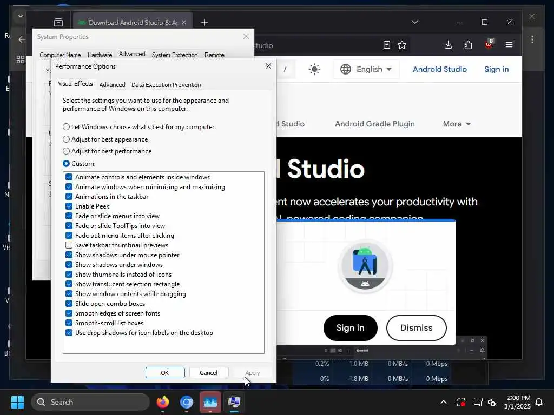Select Adjust for best performance
Image resolution: width=554 pixels, height=415 pixels.
tap(107, 151)
